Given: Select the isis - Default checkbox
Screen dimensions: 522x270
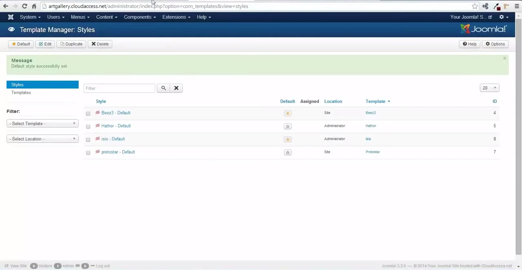Looking at the screenshot, I should (x=88, y=139).
